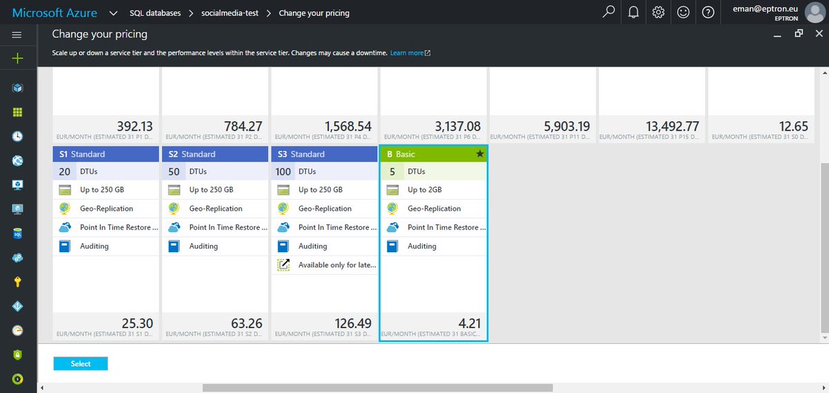Click Auditing book icon in S3 Standard
The image size is (829, 393).
tap(283, 246)
